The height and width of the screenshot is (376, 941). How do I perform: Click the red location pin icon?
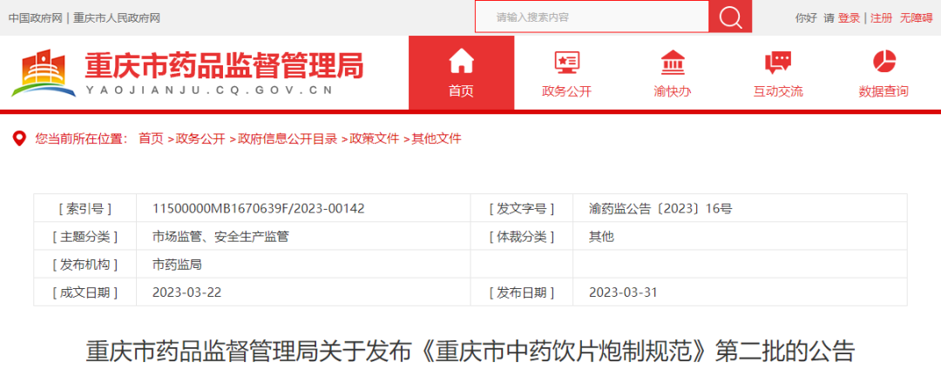[20, 138]
